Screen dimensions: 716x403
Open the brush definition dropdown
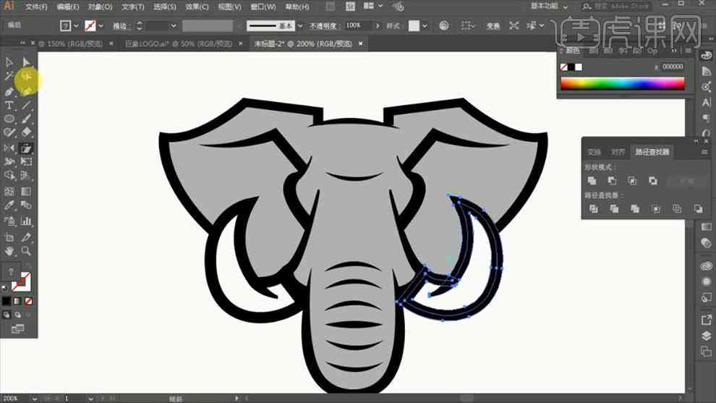pos(300,26)
